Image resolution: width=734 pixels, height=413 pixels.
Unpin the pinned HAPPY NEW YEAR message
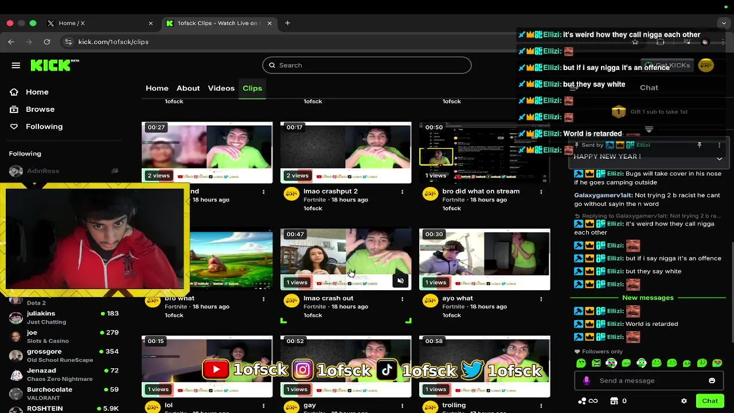click(699, 146)
